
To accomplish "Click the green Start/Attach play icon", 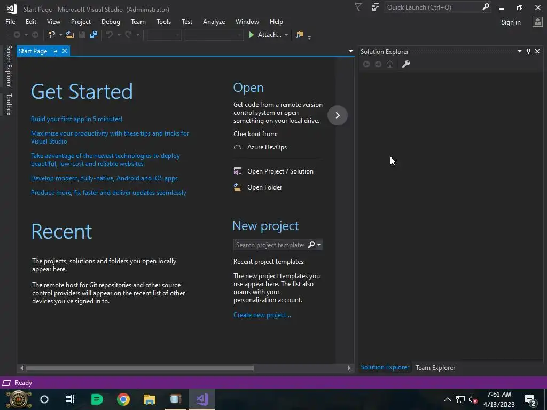I will click(251, 35).
